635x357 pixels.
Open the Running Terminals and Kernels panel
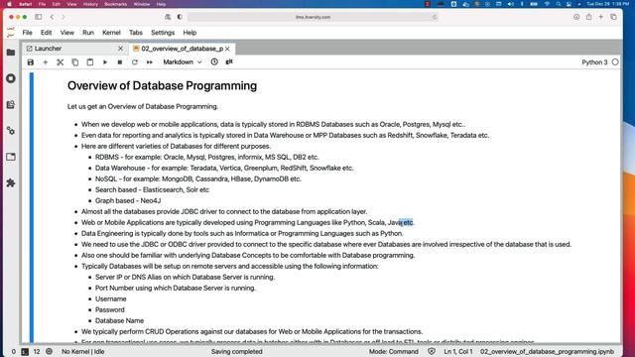click(11, 78)
